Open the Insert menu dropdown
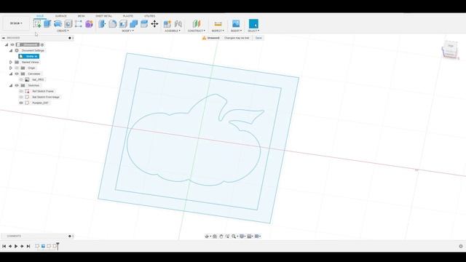466x262 pixels. [x=236, y=31]
